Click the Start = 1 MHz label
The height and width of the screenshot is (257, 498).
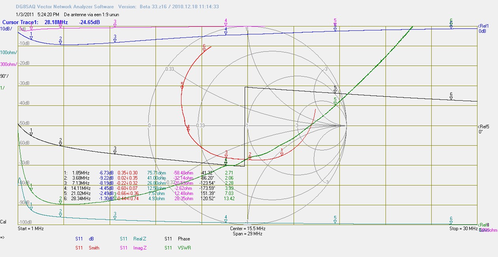tap(31, 229)
